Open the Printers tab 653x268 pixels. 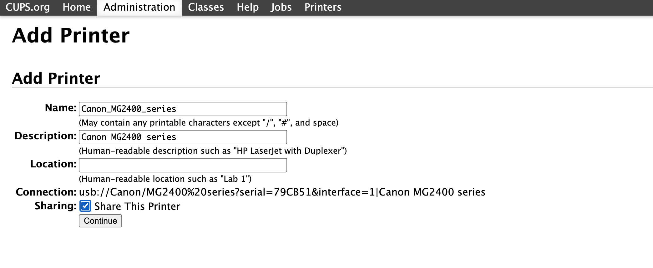323,7
